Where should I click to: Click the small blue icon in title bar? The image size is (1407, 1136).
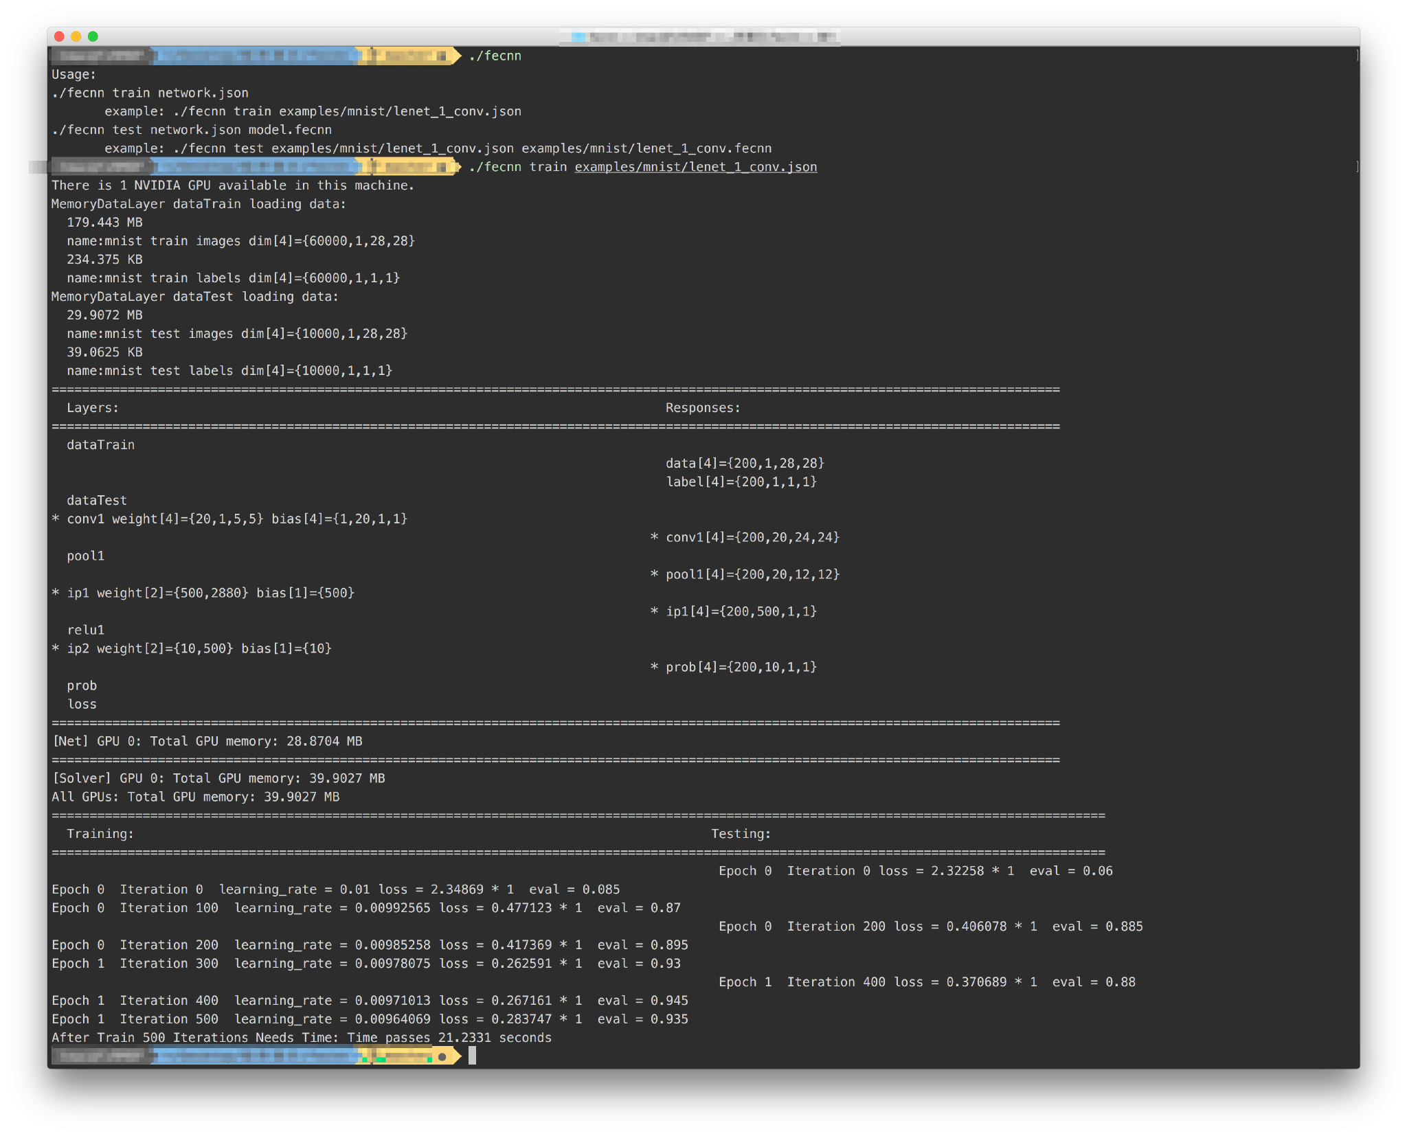(578, 37)
